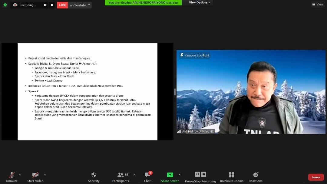Expand the caret next to Participants
The height and width of the screenshot is (188, 327).
(x=134, y=175)
